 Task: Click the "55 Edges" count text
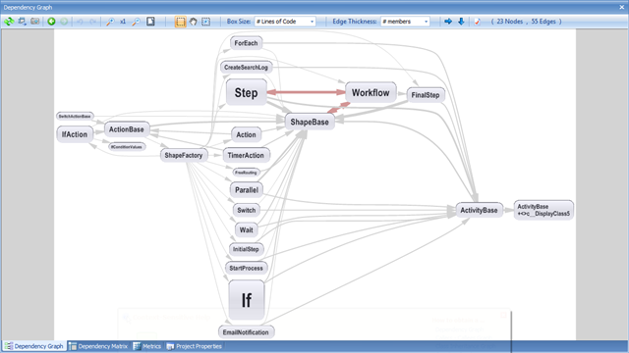point(543,22)
